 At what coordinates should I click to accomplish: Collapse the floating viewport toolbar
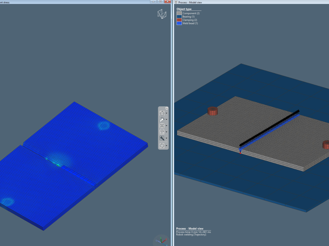click(167, 108)
